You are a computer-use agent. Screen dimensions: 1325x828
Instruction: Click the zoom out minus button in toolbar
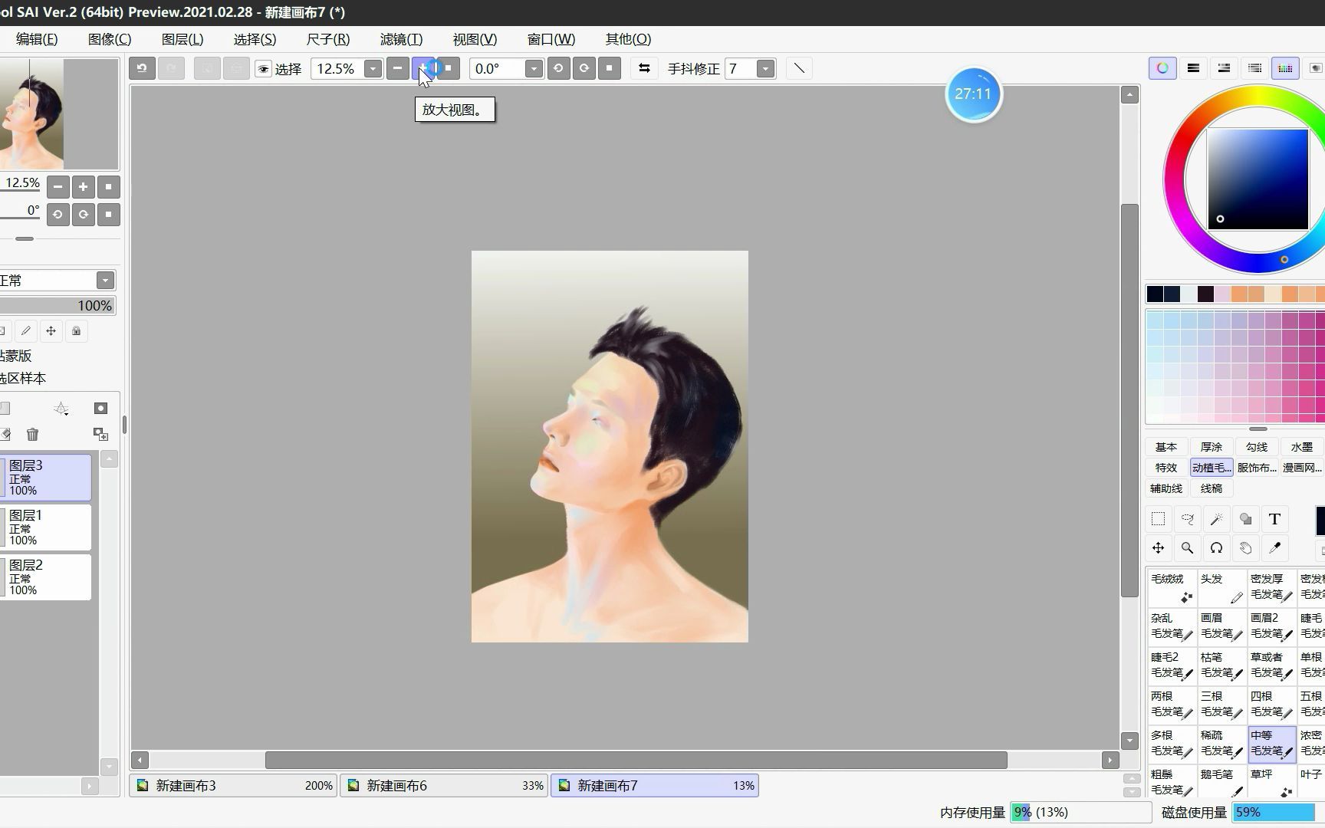[x=397, y=68]
